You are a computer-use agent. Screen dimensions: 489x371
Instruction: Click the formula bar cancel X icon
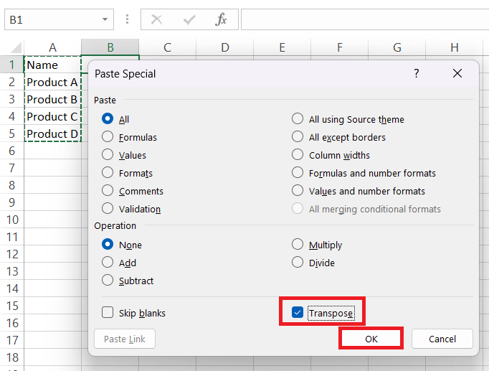[x=156, y=19]
